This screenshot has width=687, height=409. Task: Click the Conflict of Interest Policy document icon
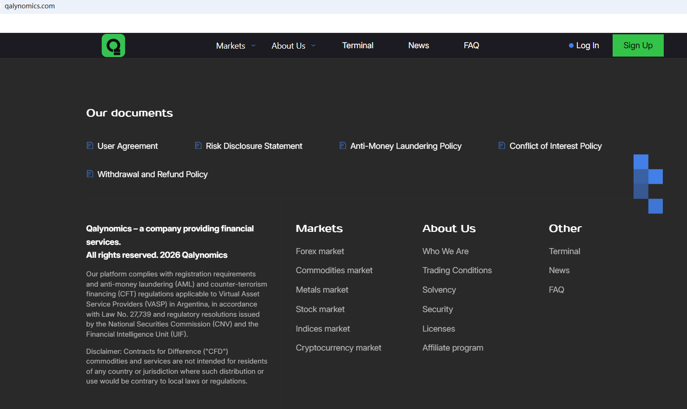502,146
